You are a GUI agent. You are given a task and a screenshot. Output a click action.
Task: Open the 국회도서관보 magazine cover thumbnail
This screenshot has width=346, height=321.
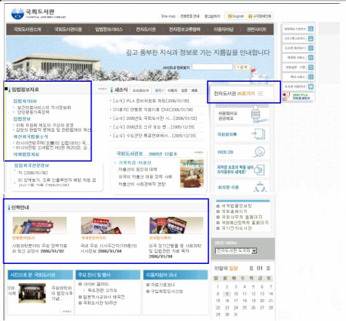point(191,174)
